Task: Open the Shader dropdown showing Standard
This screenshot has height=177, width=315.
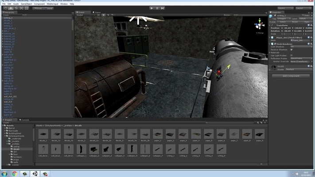Action: coord(299,69)
